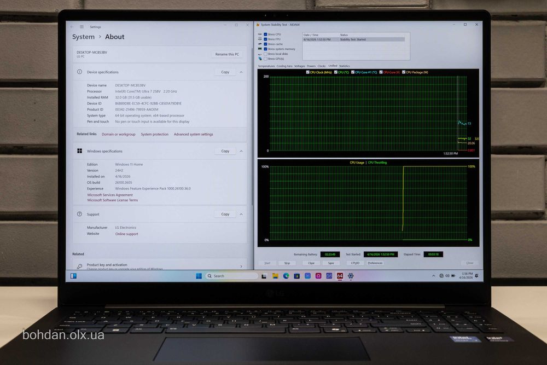Open File Explorer from the taskbar
547x365 pixels.
pyautogui.click(x=275, y=276)
